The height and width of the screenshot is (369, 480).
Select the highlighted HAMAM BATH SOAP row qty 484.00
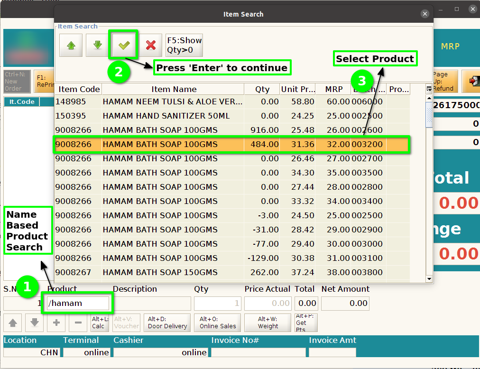(x=232, y=144)
